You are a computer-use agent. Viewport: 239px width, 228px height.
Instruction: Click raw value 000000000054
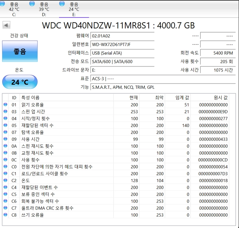coord(213,167)
